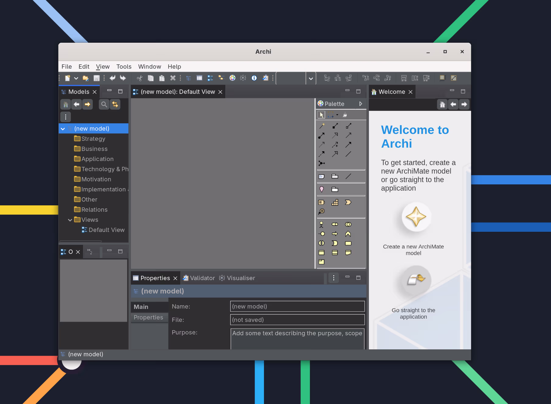Viewport: 551px width, 404px height.
Task: Toggle the Hints info toolbar icon
Action: click(x=254, y=78)
